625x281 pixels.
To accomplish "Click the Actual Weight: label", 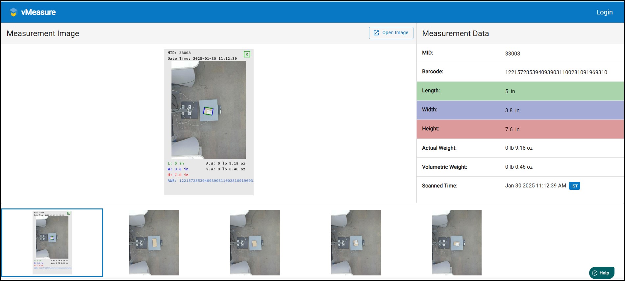I will pyautogui.click(x=439, y=148).
